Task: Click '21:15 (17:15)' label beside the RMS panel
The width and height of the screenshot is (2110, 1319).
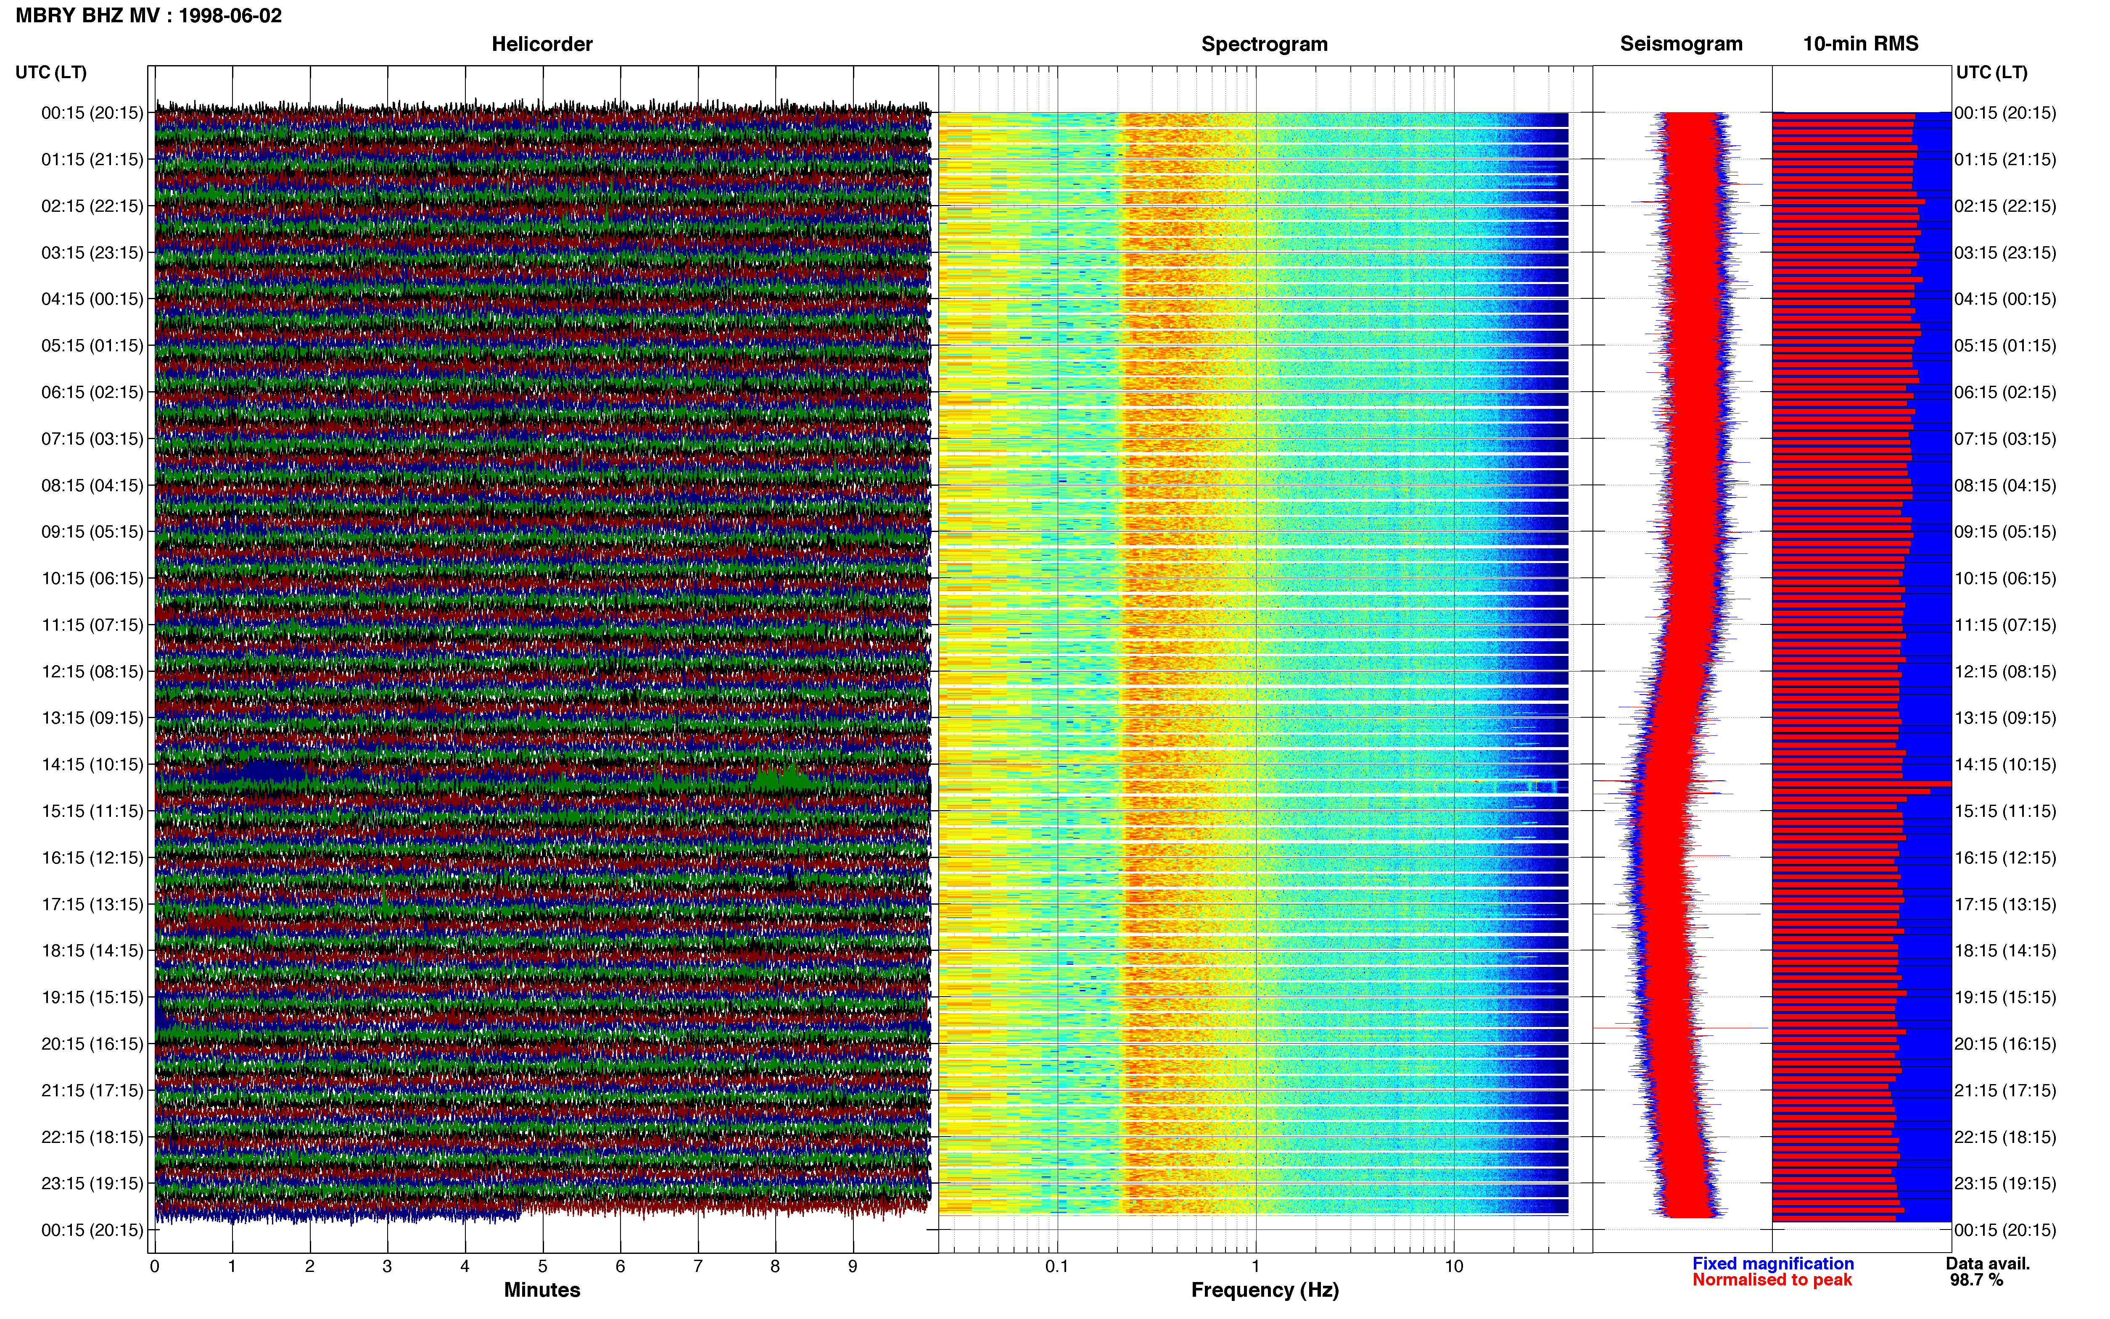Action: tap(2005, 1090)
